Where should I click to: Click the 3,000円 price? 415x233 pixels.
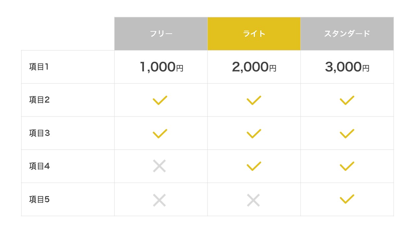pos(347,67)
